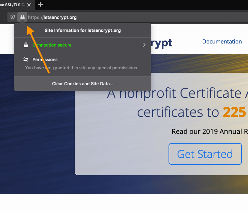Open the Read our 2019 Annual Report link
Screen dimensions: 248x212
click(209, 131)
